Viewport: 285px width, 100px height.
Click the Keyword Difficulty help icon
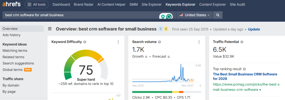[85, 42]
